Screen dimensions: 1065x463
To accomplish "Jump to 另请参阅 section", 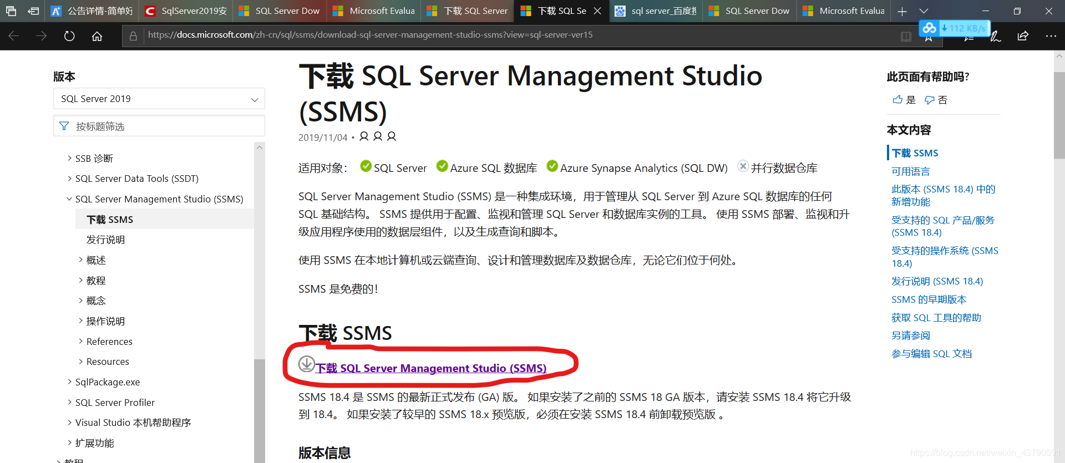I will click(x=910, y=335).
